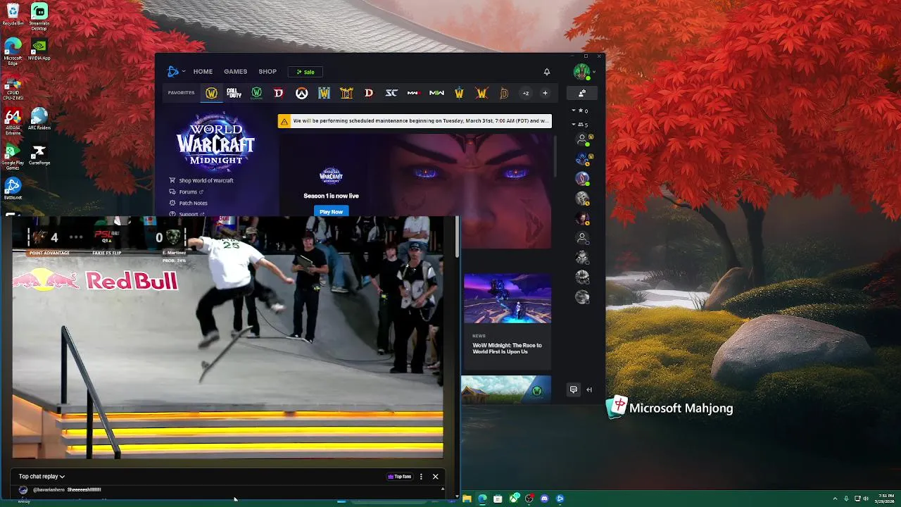Open the NVIDIA App desktop shortcut
This screenshot has height=507, width=901.
point(39,49)
